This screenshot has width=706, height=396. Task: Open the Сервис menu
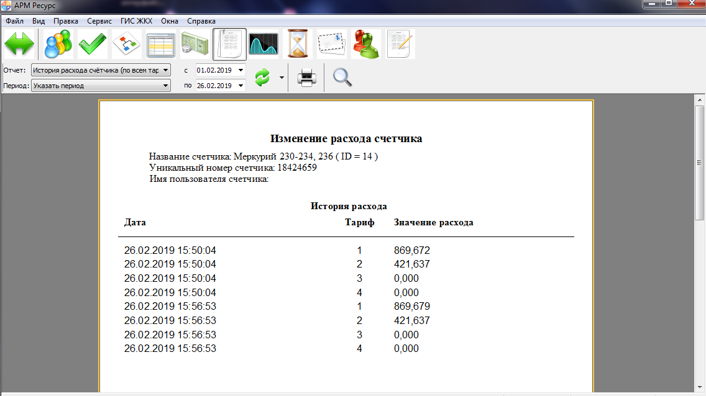point(99,20)
